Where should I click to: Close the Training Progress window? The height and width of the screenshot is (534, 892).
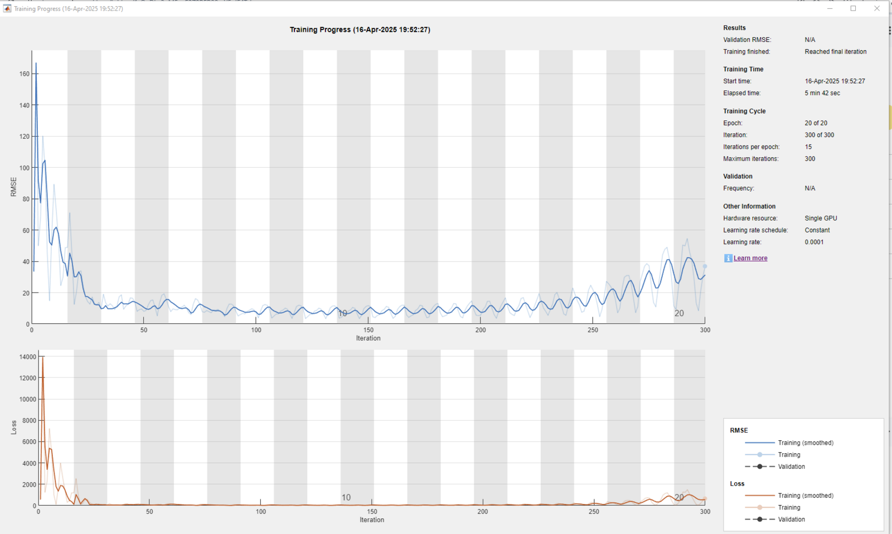point(877,8)
